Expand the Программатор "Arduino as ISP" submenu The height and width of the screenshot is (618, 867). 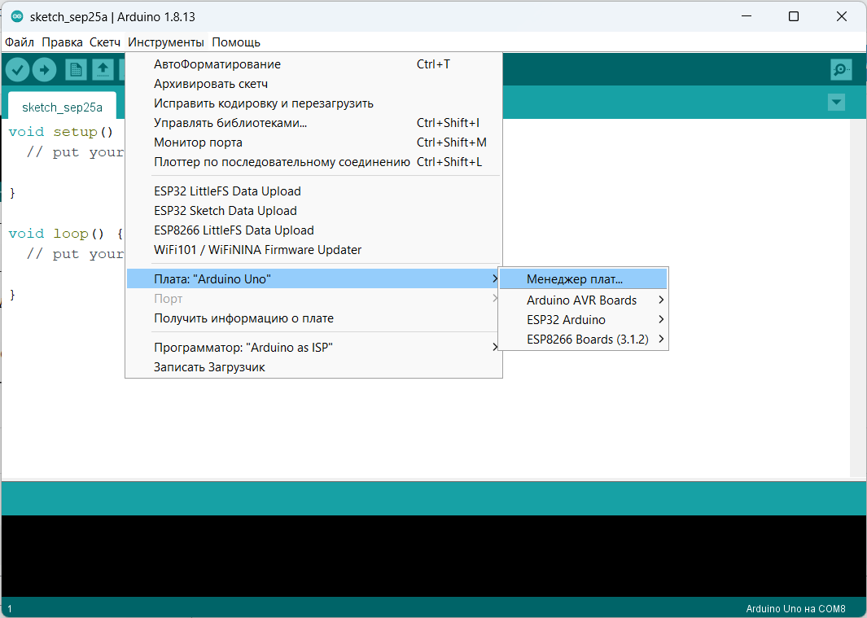point(313,348)
